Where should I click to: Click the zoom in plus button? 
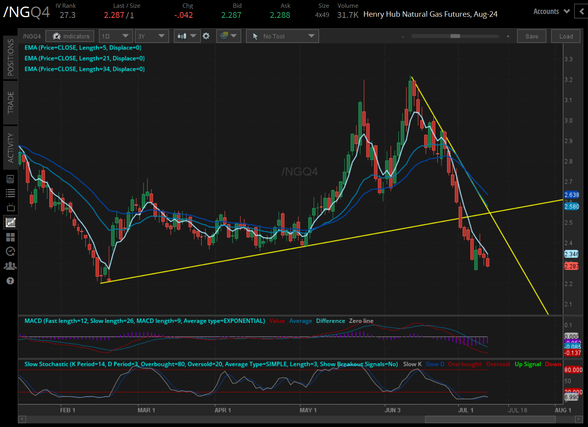[x=508, y=36]
